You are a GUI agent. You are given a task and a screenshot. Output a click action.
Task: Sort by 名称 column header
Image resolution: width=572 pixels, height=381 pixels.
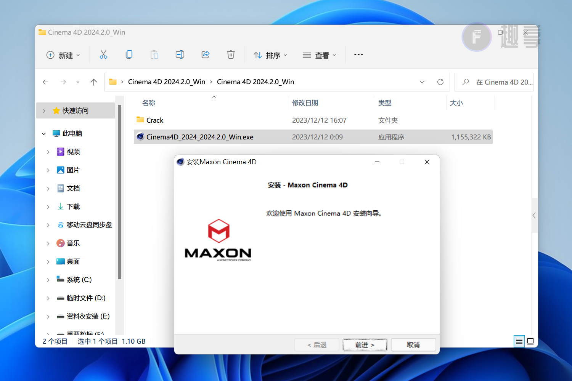149,103
